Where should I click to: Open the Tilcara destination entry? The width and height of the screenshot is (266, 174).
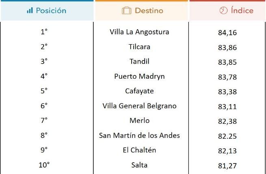(139, 47)
